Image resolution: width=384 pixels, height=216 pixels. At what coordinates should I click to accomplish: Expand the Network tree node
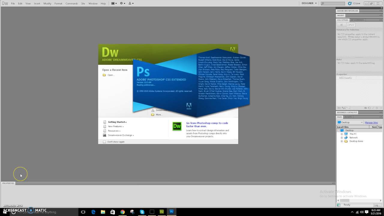click(341, 138)
